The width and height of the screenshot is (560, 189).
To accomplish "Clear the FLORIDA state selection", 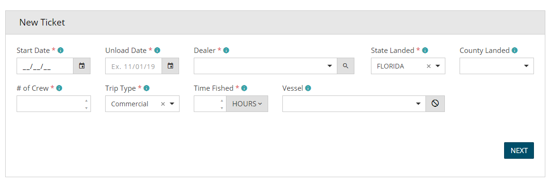I will (429, 66).
